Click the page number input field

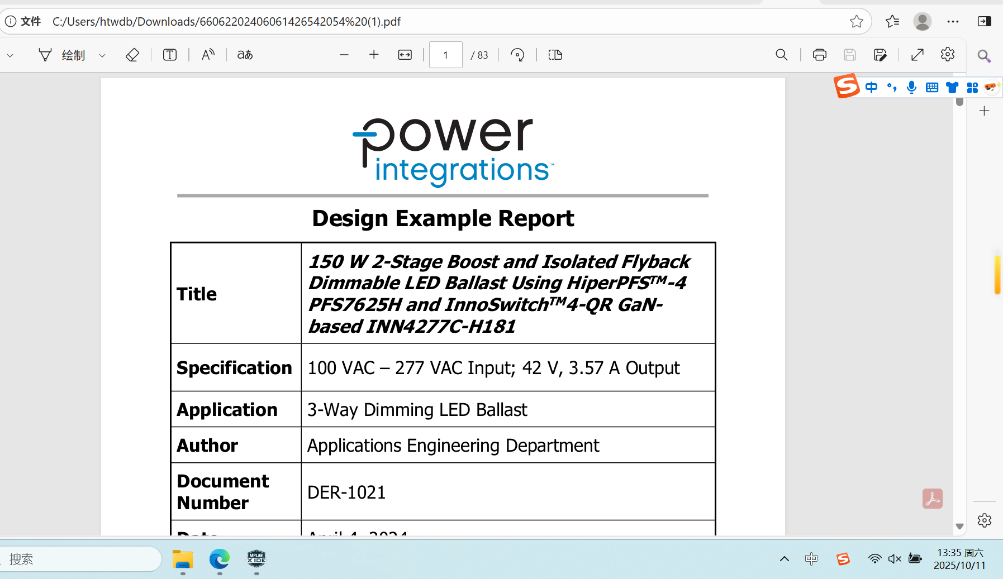[x=445, y=55]
